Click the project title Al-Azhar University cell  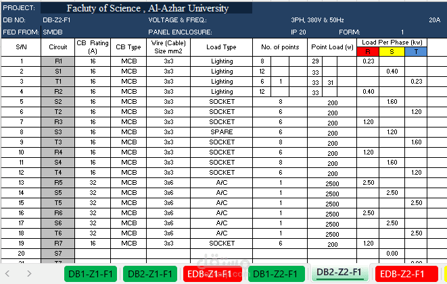point(147,8)
